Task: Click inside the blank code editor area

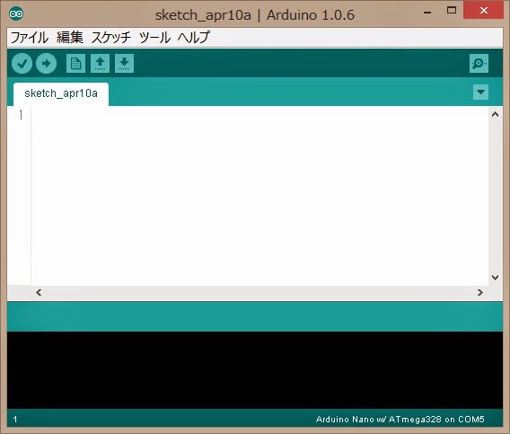Action: point(259,196)
